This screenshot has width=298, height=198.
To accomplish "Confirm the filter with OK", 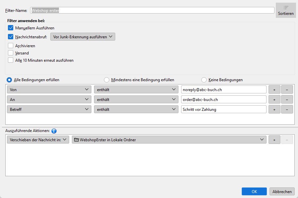I will pos(254,191).
